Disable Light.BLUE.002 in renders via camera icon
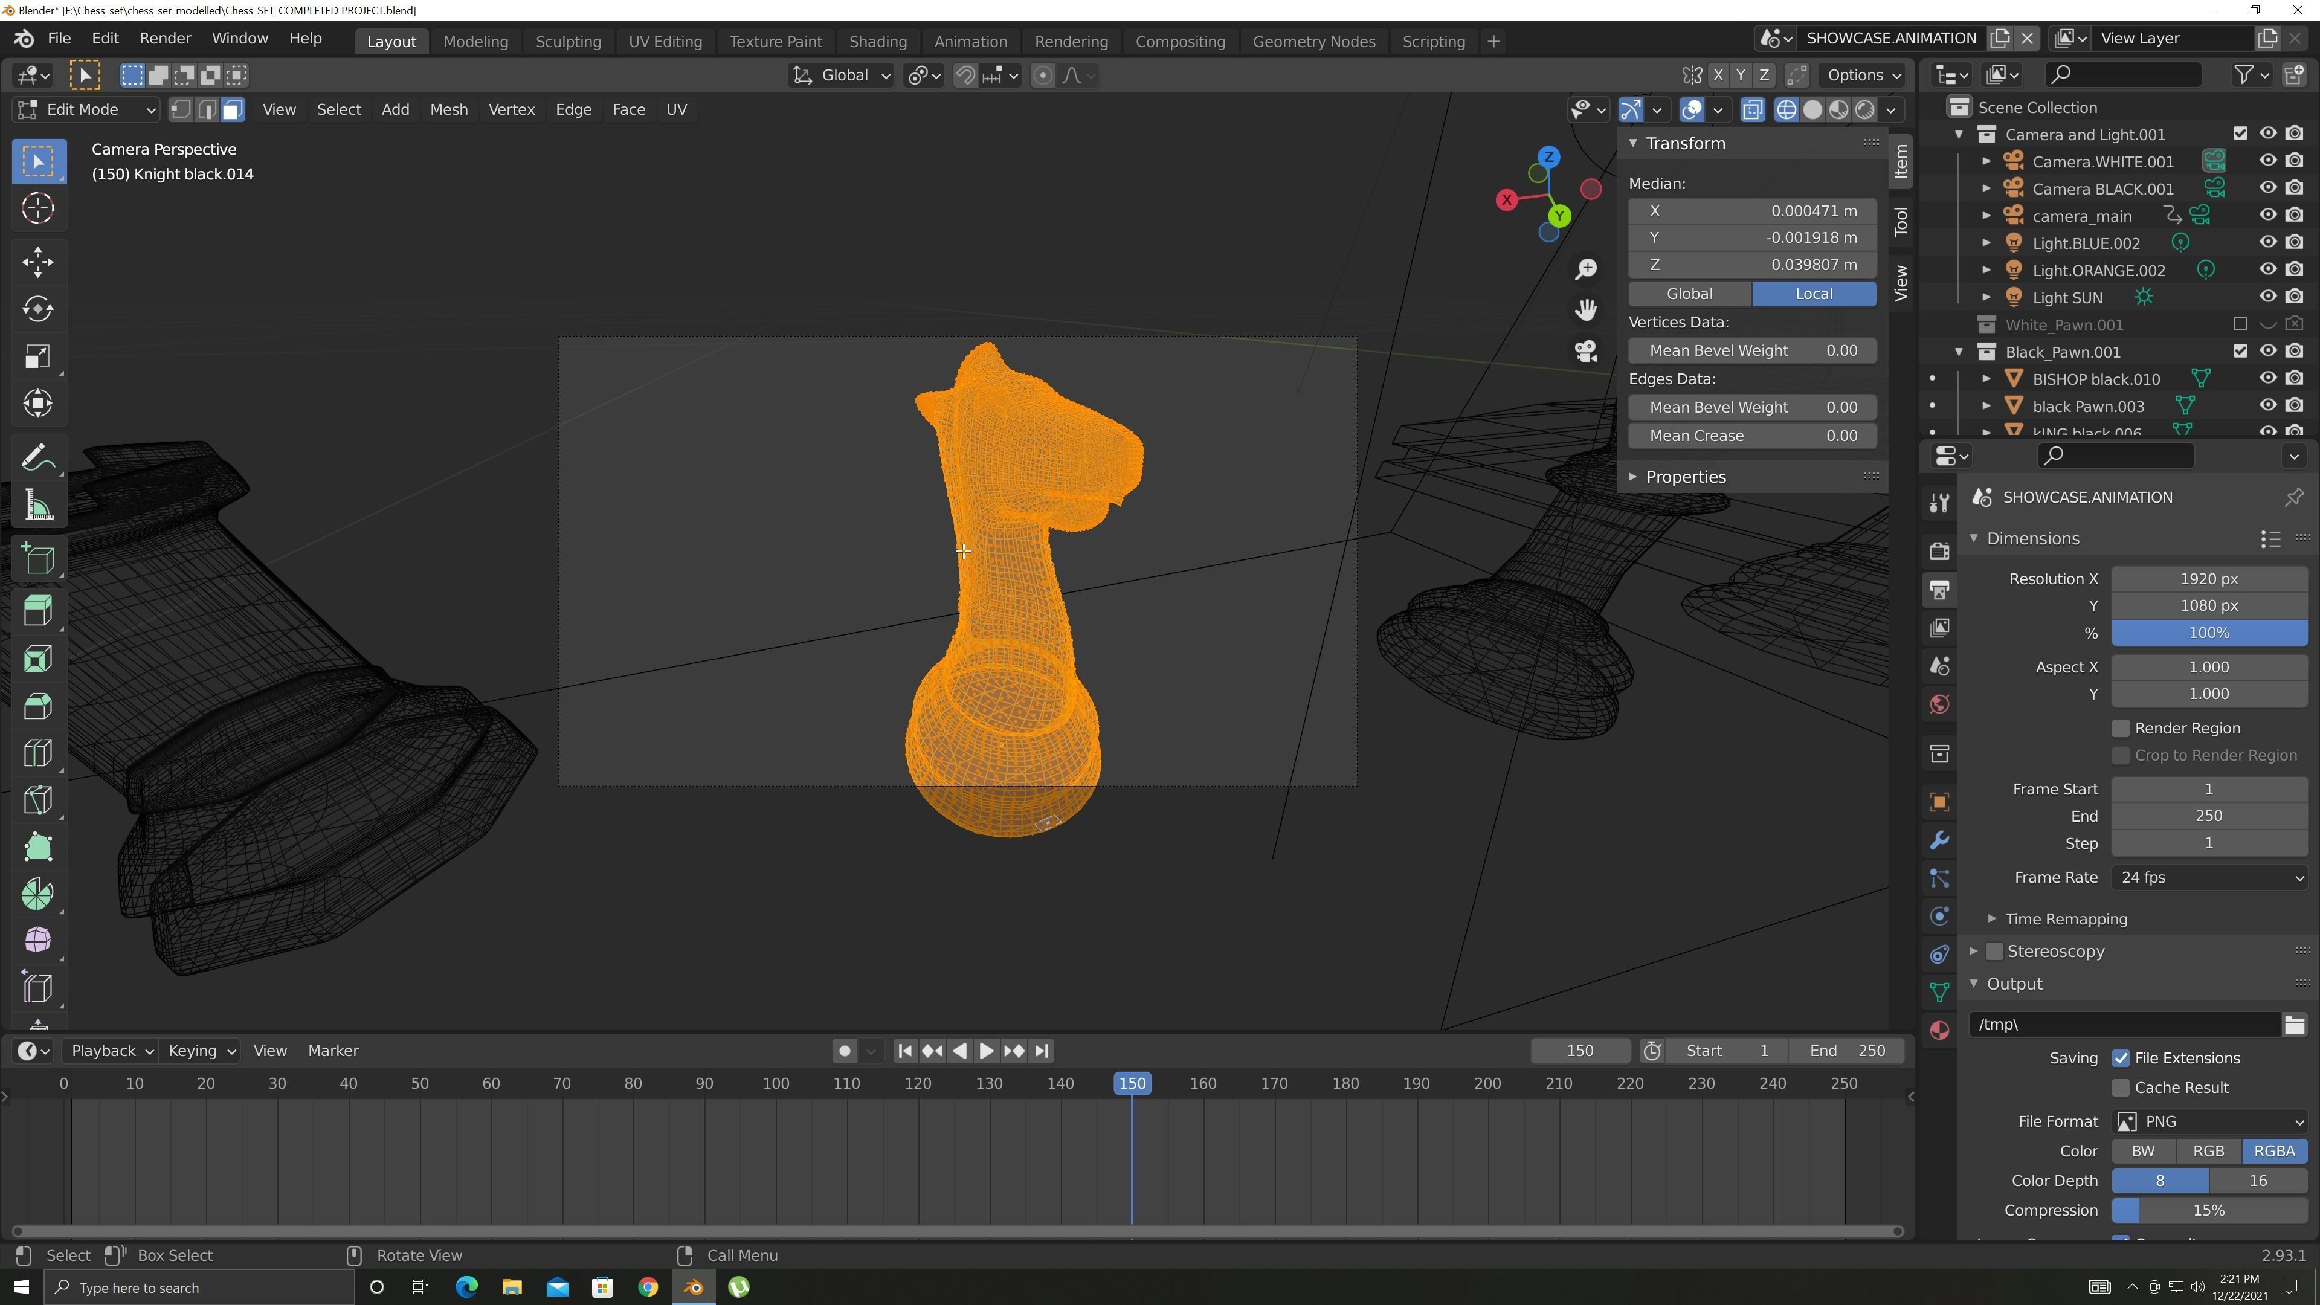This screenshot has width=2320, height=1305. pos(2295,242)
